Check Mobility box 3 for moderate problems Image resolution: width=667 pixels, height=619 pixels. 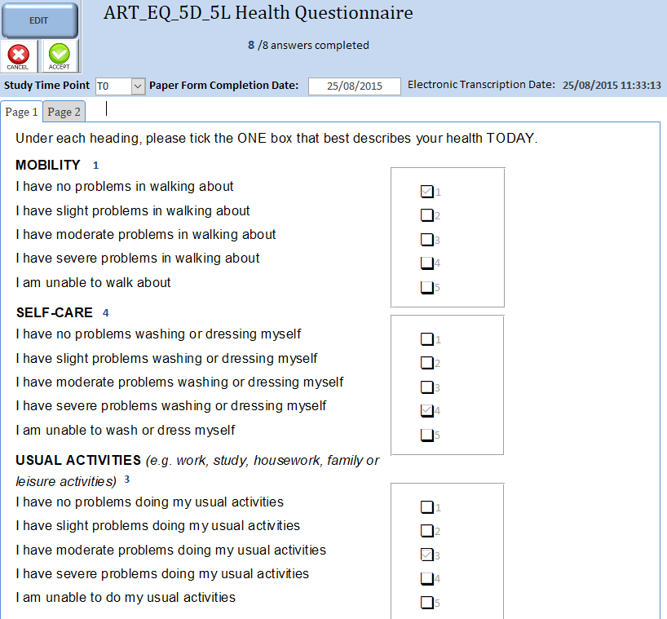coord(426,240)
